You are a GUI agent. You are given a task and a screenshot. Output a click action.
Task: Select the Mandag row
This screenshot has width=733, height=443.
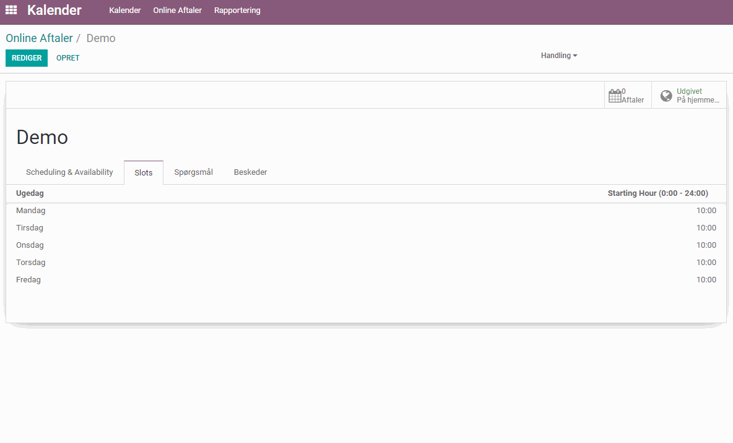click(366, 210)
